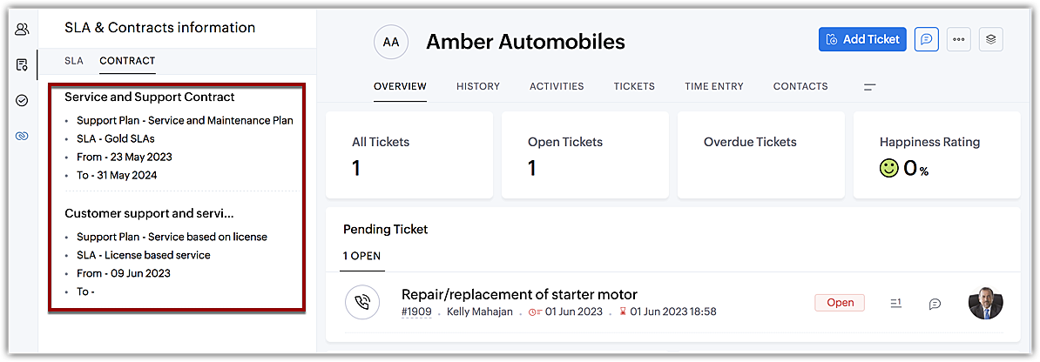Open the History tab

coord(478,86)
